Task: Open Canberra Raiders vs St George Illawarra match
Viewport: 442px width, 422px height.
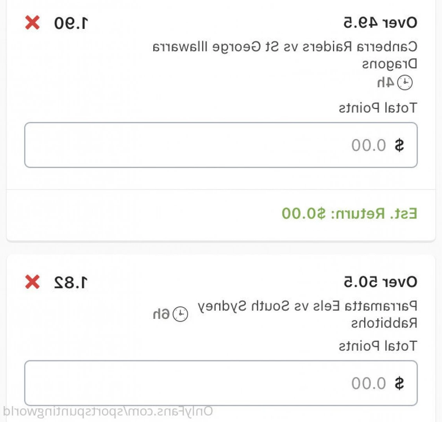Action: (x=285, y=55)
